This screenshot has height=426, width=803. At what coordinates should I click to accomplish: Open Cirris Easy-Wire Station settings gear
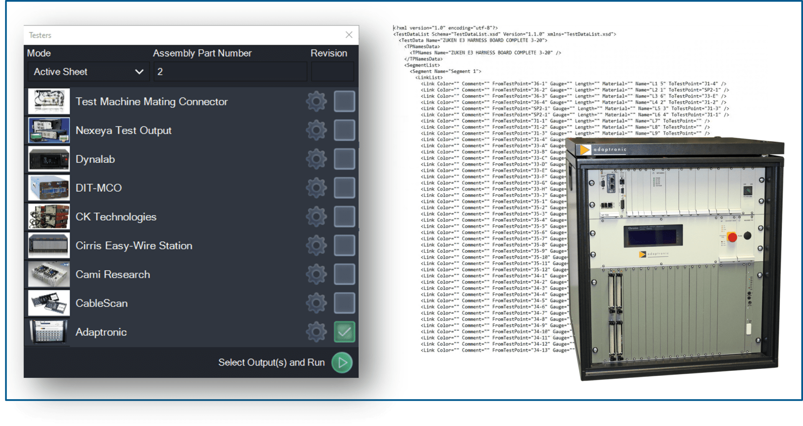[317, 245]
